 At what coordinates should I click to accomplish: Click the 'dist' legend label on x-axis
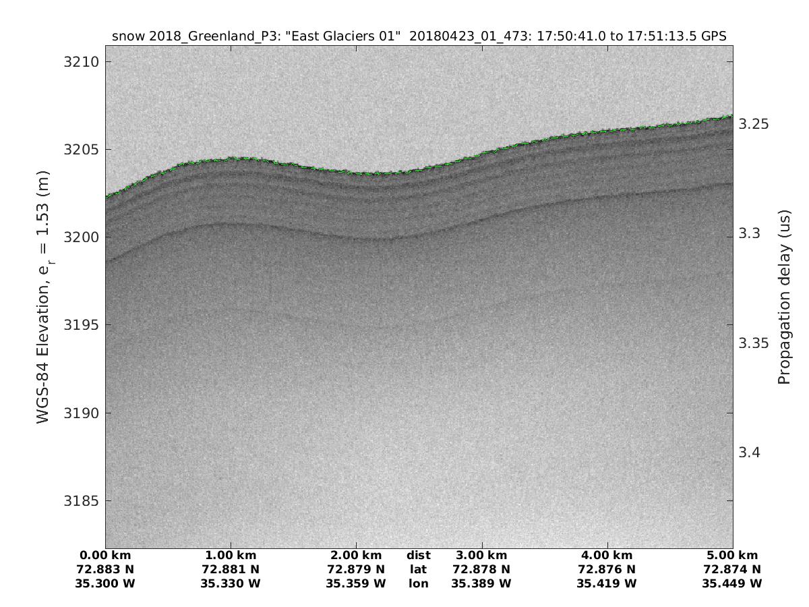(418, 556)
